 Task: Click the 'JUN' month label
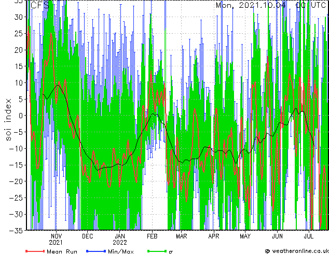(278, 236)
